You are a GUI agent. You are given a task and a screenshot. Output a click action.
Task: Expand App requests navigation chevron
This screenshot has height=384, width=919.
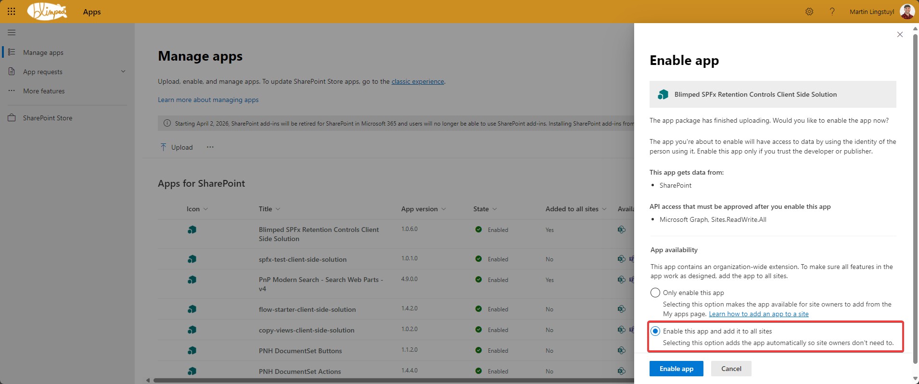[123, 72]
